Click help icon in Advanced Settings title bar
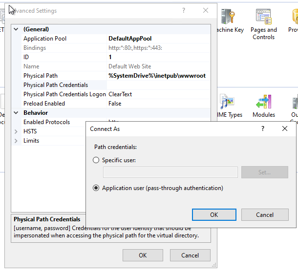The width and height of the screenshot is (298, 276). pos(184,10)
